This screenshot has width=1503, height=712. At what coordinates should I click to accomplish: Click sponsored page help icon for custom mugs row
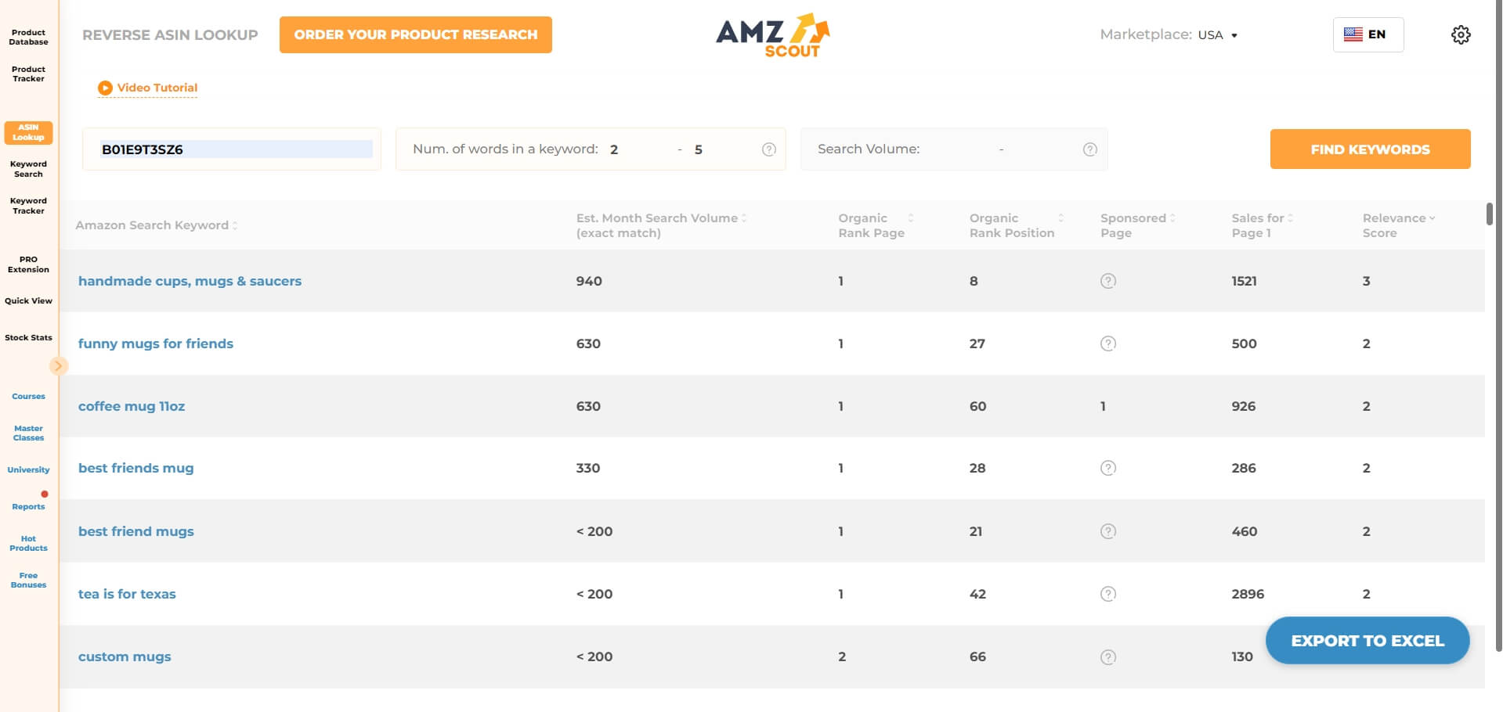tap(1108, 657)
